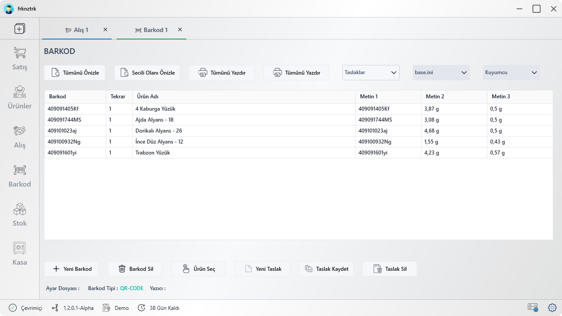Image resolution: width=562 pixels, height=316 pixels.
Task: Click the Metin 1 column header
Action: (389, 97)
